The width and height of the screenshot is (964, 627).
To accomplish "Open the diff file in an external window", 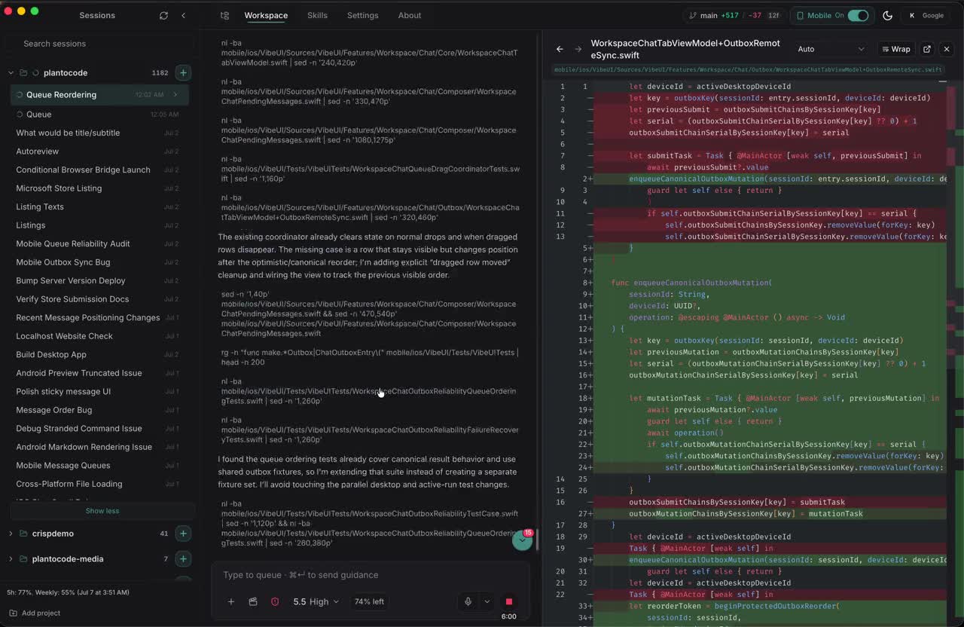I will (927, 49).
